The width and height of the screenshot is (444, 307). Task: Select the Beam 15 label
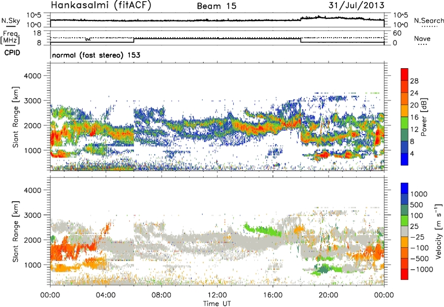[216, 6]
